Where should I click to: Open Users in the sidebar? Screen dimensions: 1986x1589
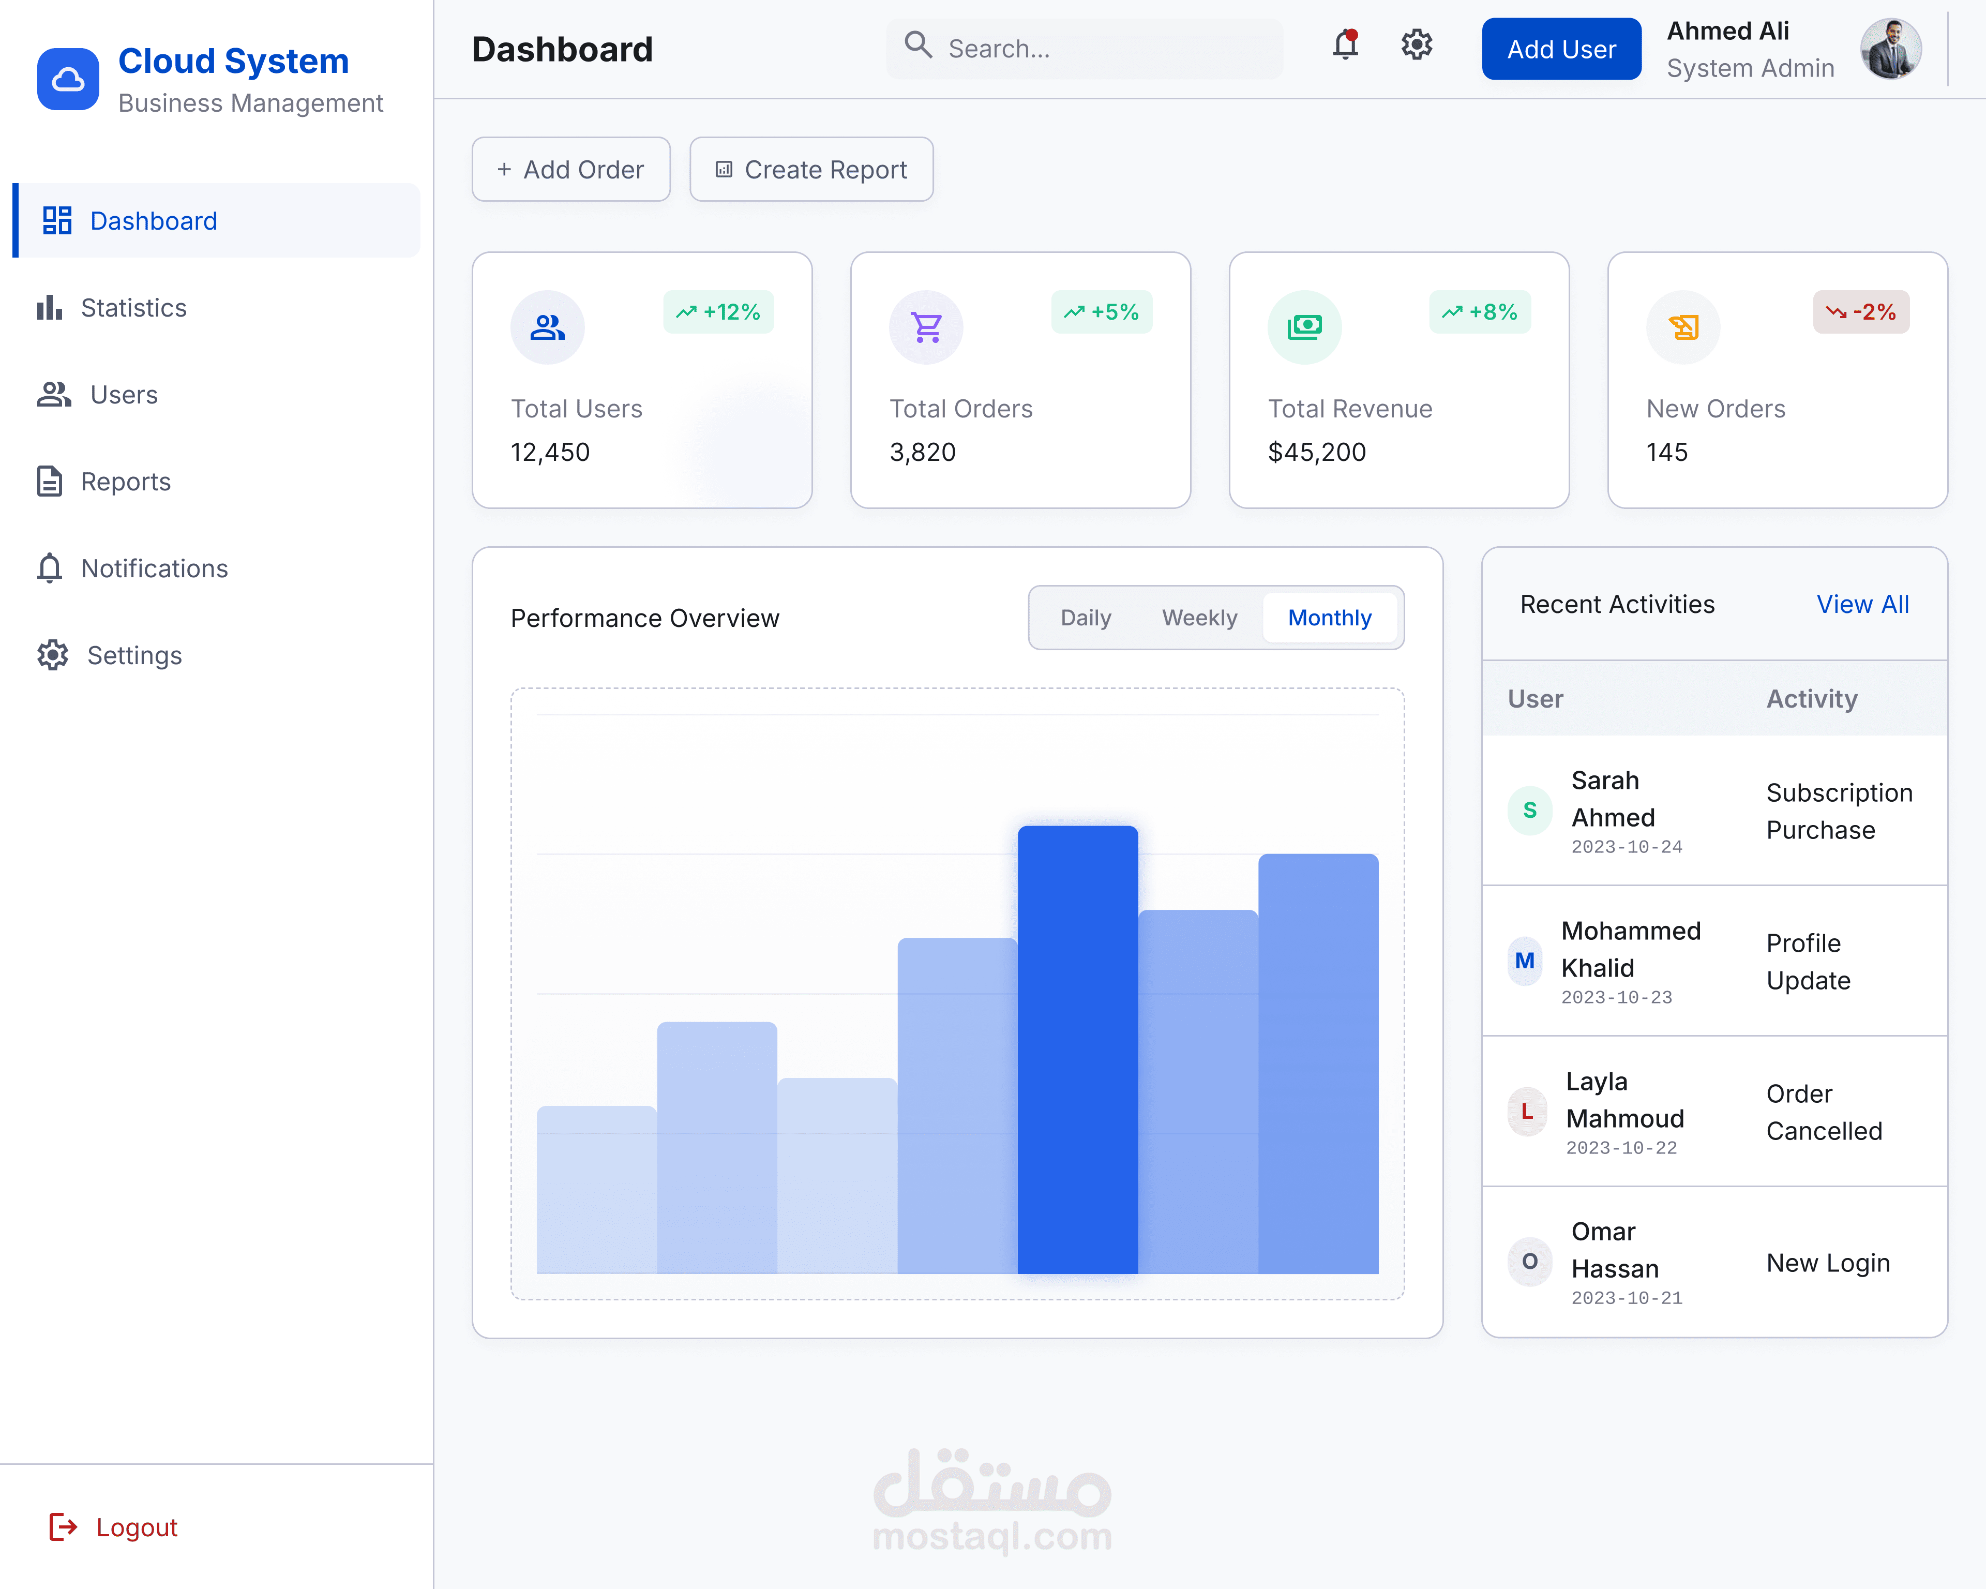tap(217, 394)
